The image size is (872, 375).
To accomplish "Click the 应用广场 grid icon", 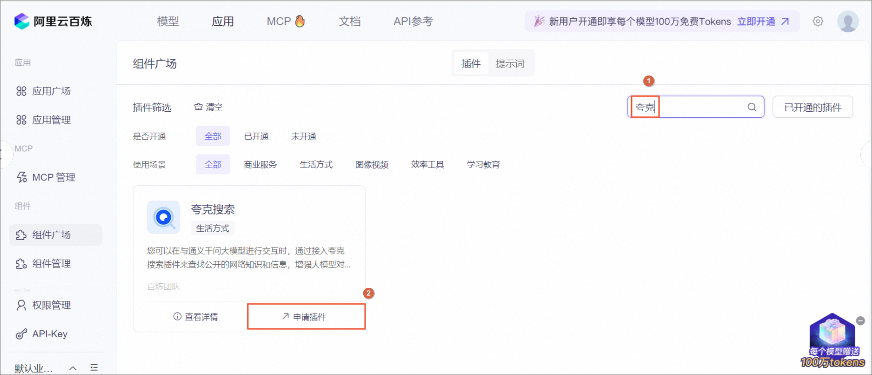I will tap(21, 91).
